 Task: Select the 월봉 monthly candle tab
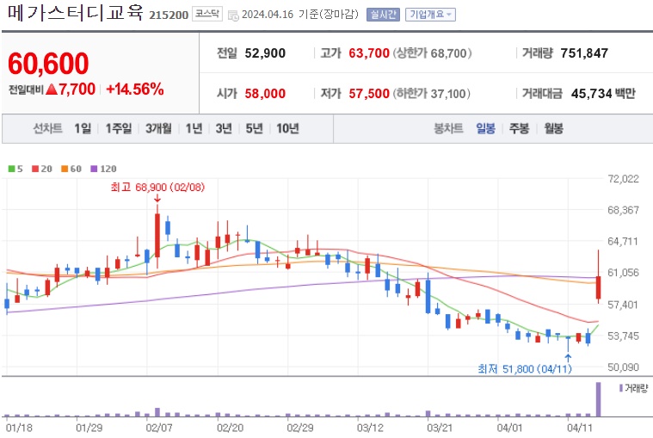553,129
